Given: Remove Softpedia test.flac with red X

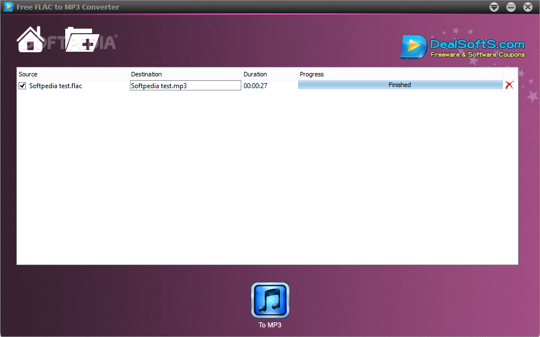Looking at the screenshot, I should coord(510,85).
